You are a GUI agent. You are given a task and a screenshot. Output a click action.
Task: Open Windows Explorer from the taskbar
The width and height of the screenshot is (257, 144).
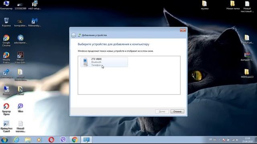(x=28, y=140)
